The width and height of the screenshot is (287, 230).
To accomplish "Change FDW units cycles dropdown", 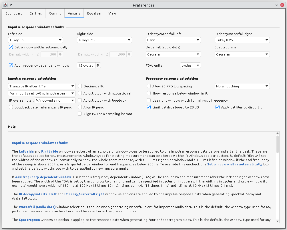I will (x=190, y=65).
